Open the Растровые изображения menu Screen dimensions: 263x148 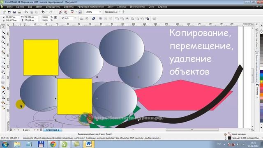90,7
